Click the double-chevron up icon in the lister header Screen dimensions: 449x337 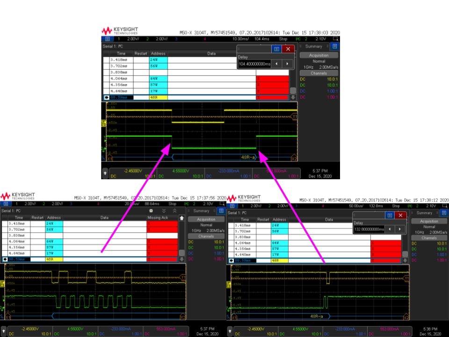(174, 211)
